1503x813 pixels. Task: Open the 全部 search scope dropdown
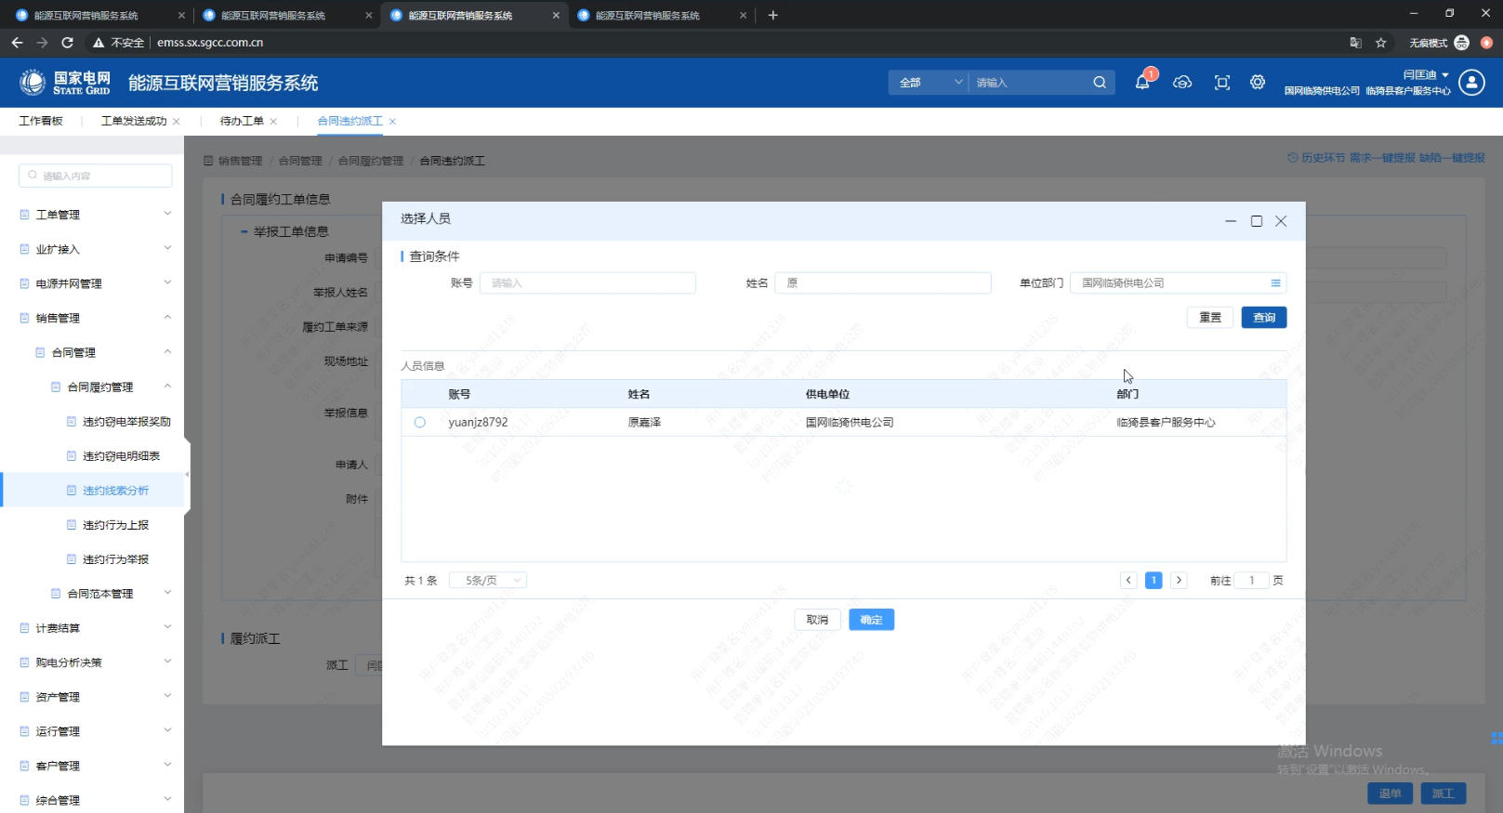click(929, 83)
